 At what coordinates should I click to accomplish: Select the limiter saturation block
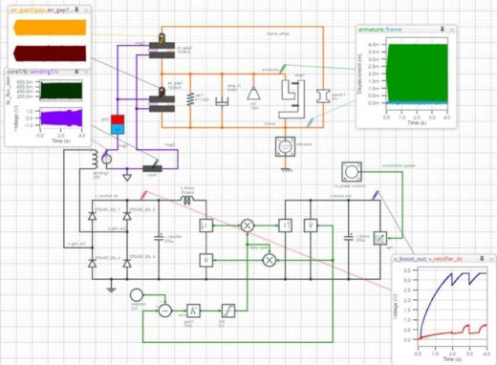[228, 311]
